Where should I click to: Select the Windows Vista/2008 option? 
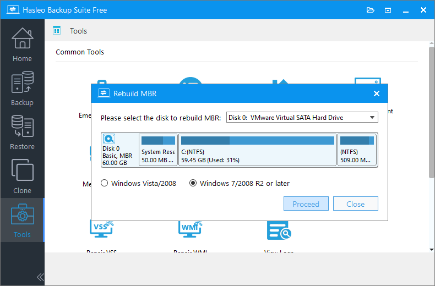[138, 183]
